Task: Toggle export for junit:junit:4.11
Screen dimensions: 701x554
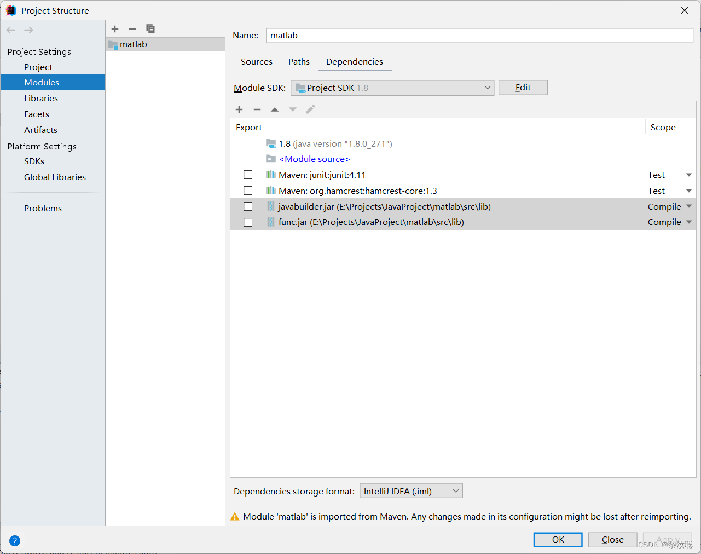Action: pos(248,175)
